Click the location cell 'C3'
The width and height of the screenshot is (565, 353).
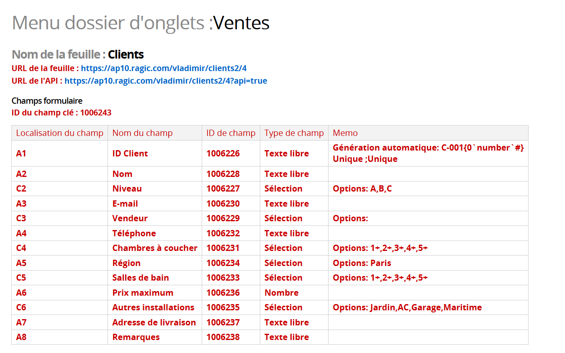59,218
